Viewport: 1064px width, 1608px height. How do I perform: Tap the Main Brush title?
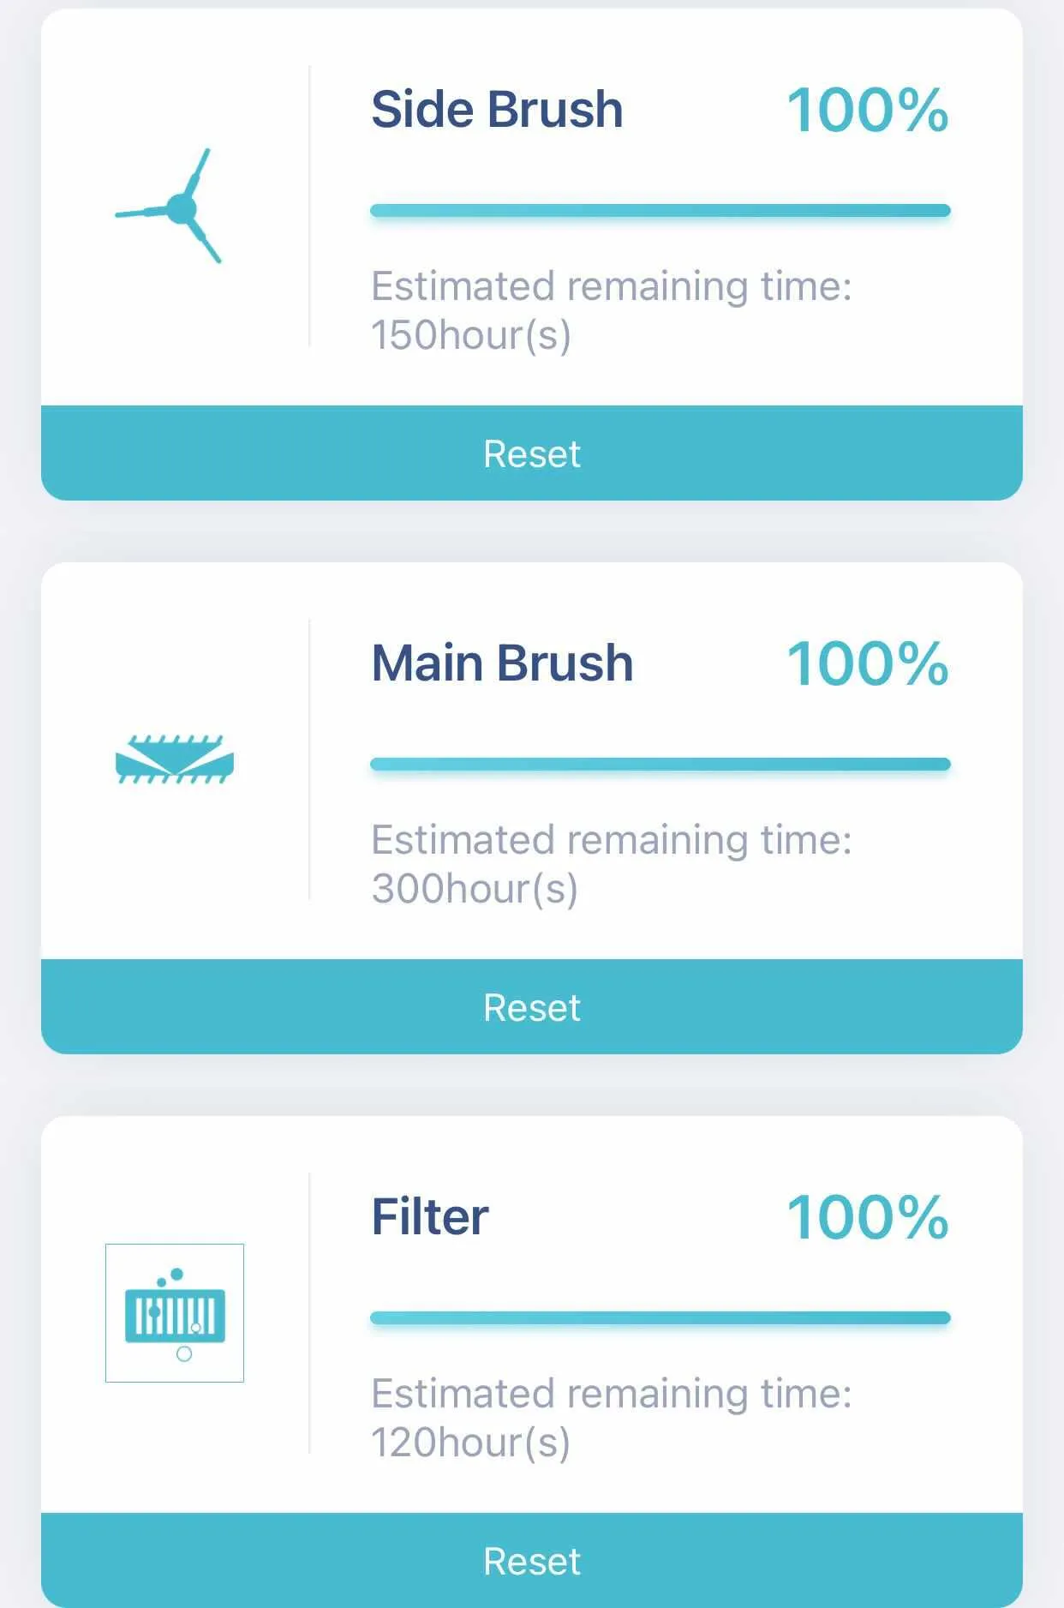pyautogui.click(x=502, y=663)
